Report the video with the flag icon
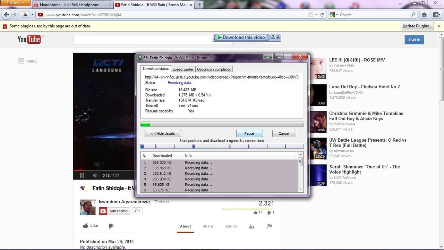This screenshot has height=250, width=444. click(269, 226)
